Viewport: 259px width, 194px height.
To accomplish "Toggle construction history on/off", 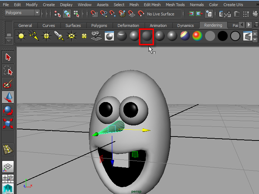I will 209,14.
